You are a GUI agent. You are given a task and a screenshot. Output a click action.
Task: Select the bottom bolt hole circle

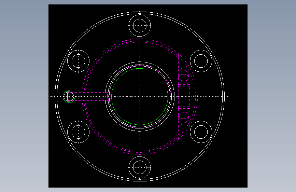pyautogui.click(x=140, y=167)
